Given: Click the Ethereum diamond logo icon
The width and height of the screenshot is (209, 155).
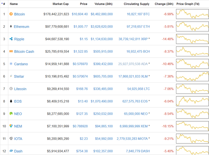Looking at the screenshot, I should point(11,27).
